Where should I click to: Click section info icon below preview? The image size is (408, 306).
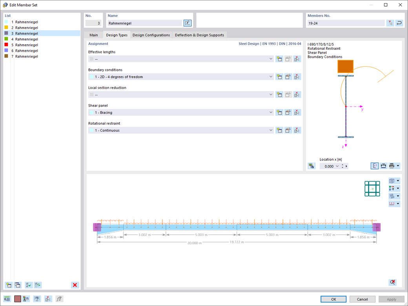(311, 166)
